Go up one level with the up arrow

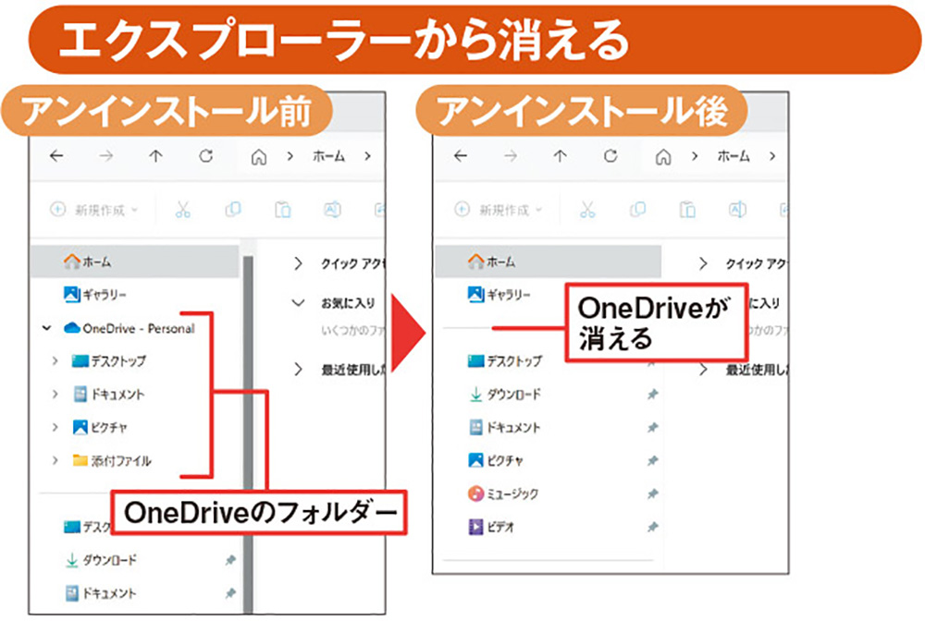click(154, 156)
